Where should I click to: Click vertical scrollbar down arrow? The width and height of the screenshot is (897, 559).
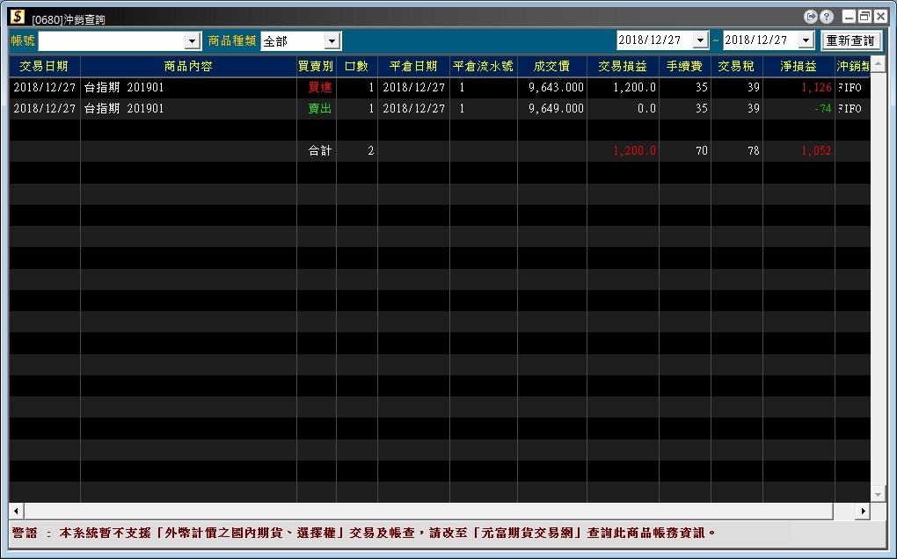click(x=879, y=495)
